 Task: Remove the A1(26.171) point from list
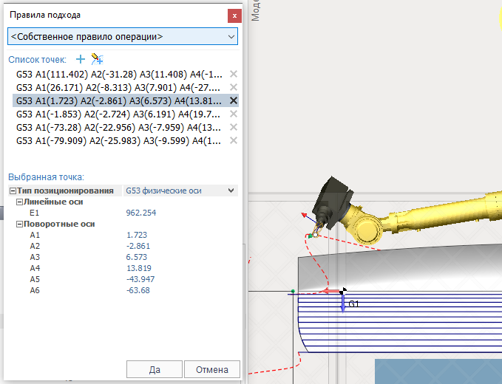pyautogui.click(x=234, y=88)
